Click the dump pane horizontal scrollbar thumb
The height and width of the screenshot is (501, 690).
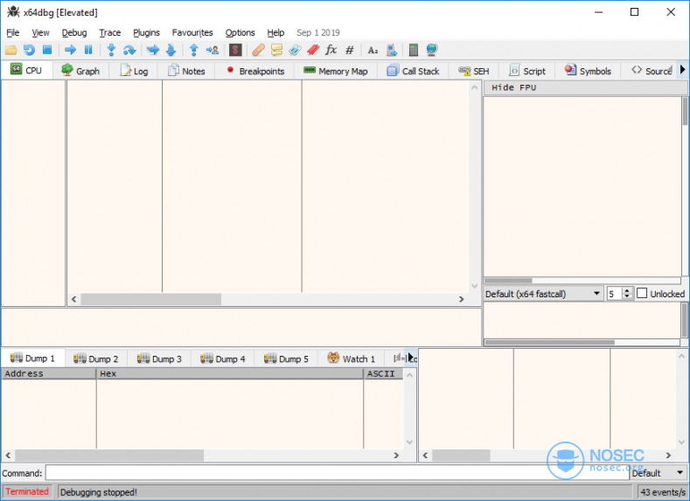pyautogui.click(x=109, y=456)
